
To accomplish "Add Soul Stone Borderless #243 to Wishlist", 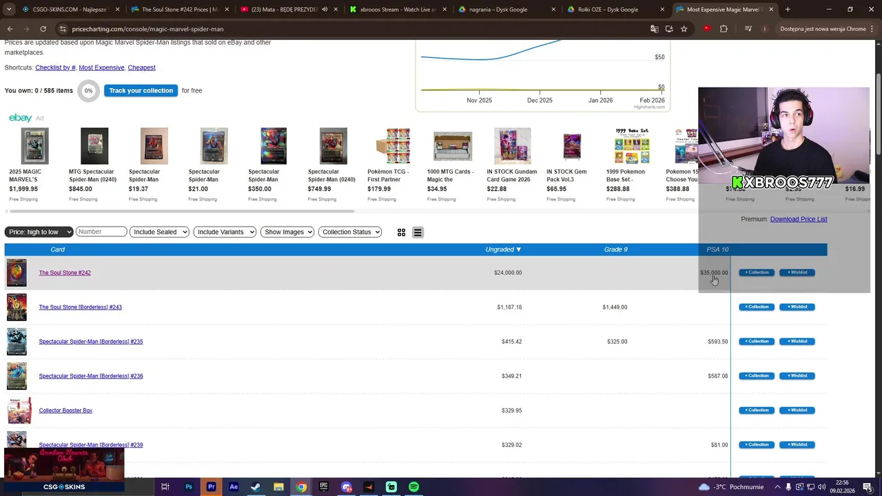I will (797, 307).
